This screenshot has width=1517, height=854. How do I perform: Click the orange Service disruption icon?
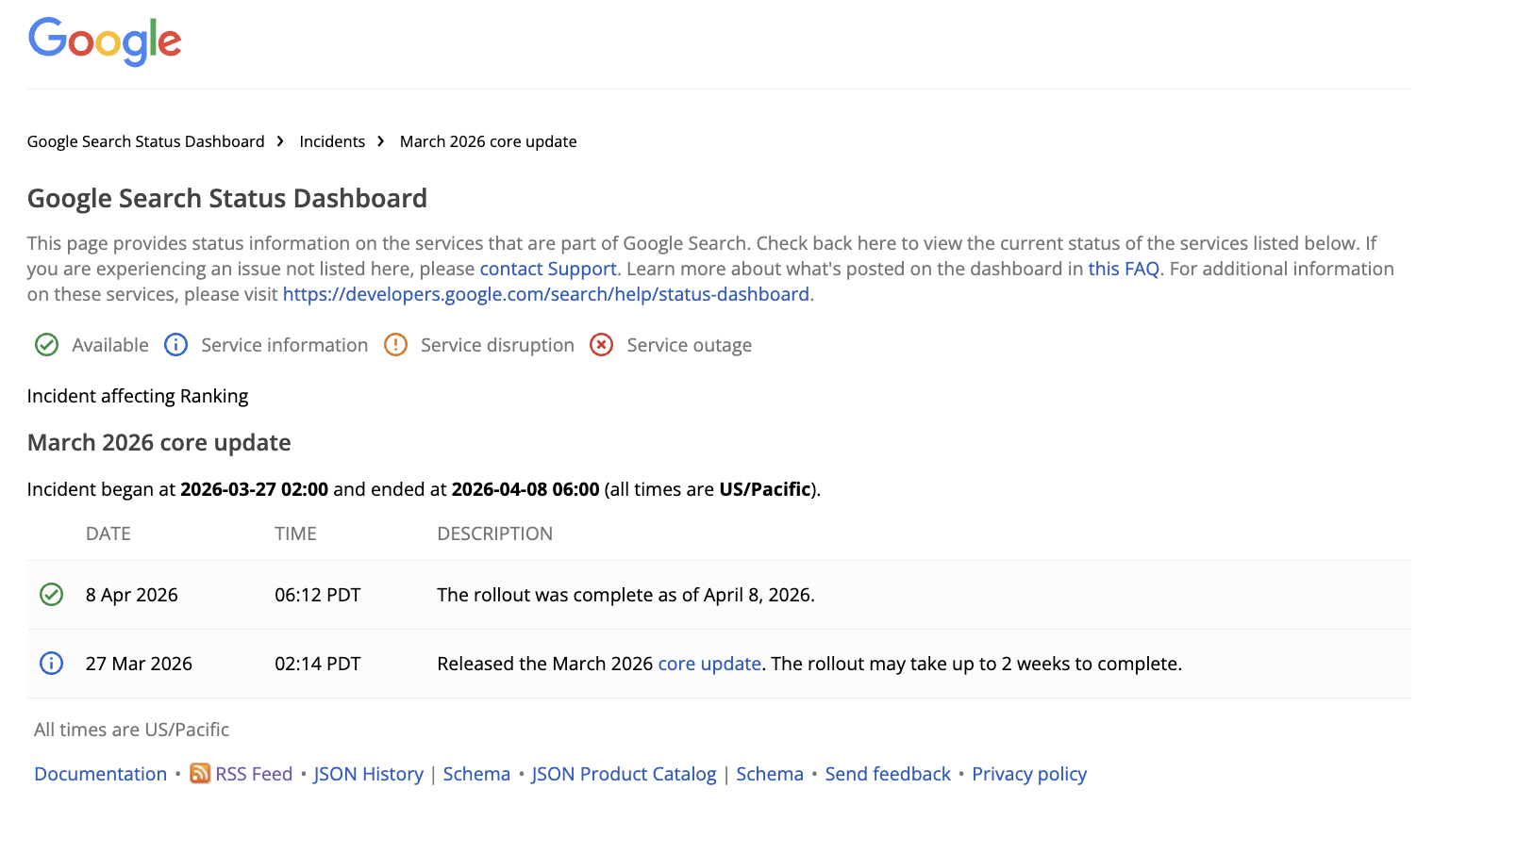coord(395,345)
